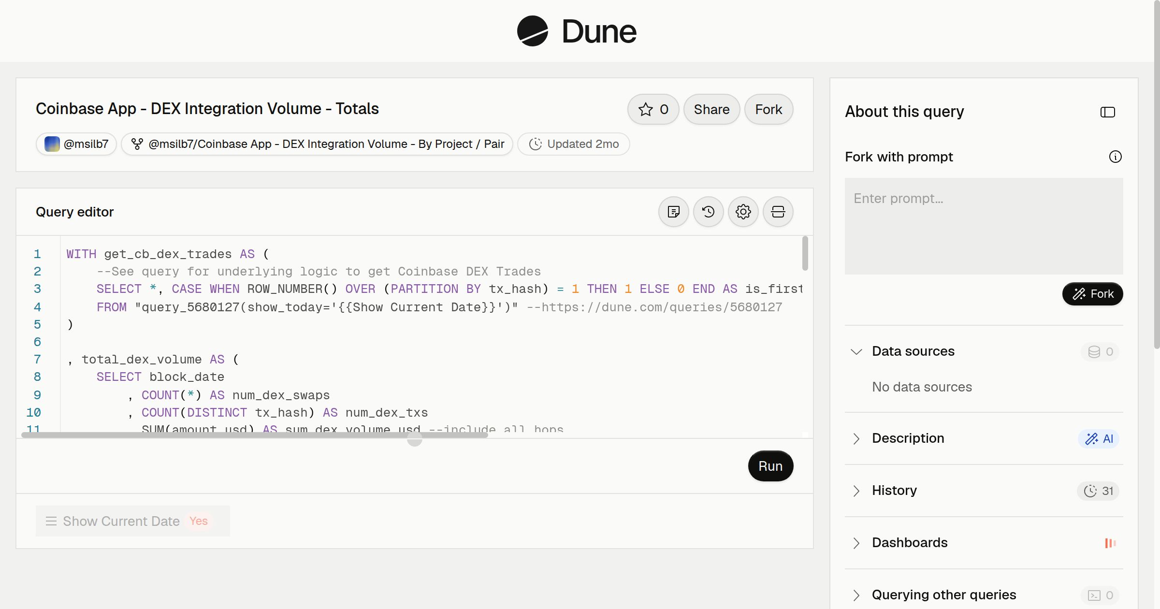Open the @msilb7 author profile chip
1160x609 pixels.
76,144
